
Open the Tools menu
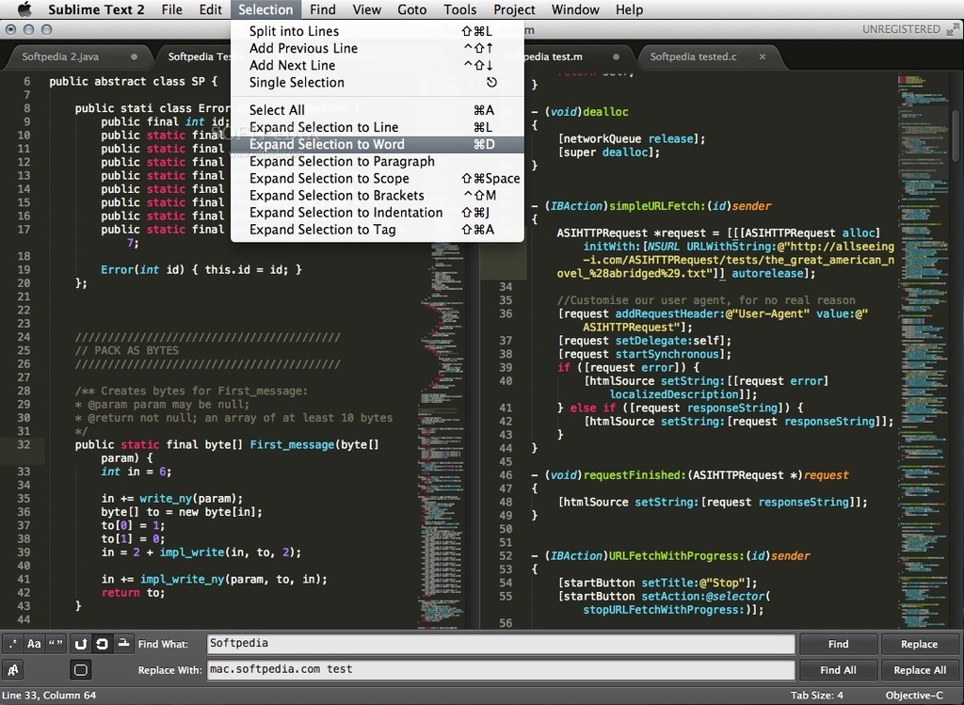click(459, 9)
